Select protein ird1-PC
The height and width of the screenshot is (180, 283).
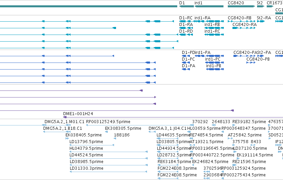(214, 63)
